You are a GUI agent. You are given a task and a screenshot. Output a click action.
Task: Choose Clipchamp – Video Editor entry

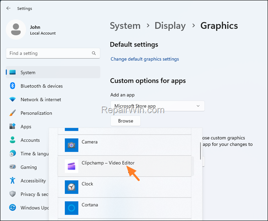126,166
